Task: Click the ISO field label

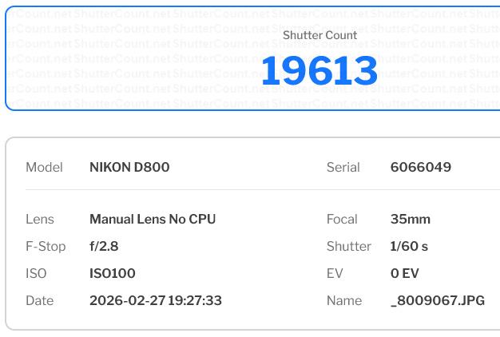Action: pyautogui.click(x=36, y=274)
